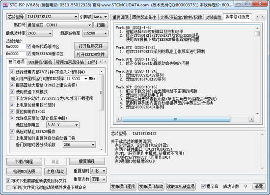This screenshot has height=195, width=270.
Task: Toggle 低压时禁止EEPROM操作 checkbox
Action: (x=12, y=132)
